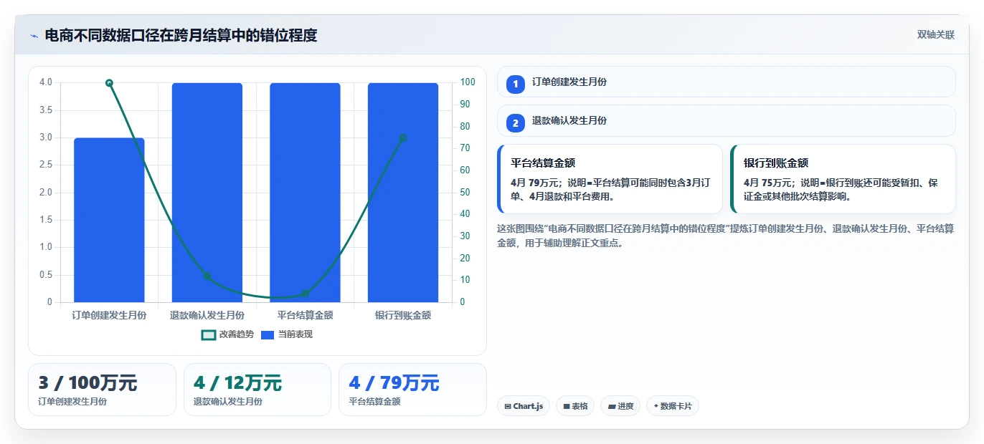Screen dimensions: 984x444
Task: Click the star icon in 数据卡片 tag
Action: point(656,406)
